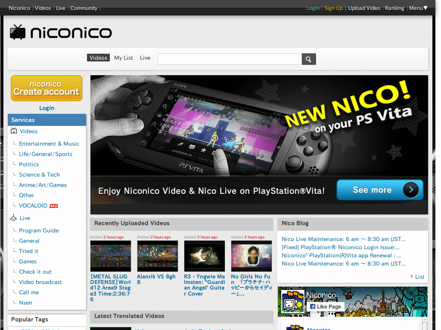The height and width of the screenshot is (330, 441).
Task: Open Check it out under Live
Action: 35,272
